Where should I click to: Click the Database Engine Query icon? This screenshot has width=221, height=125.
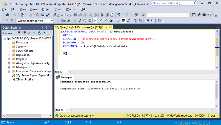(x=75, y=15)
